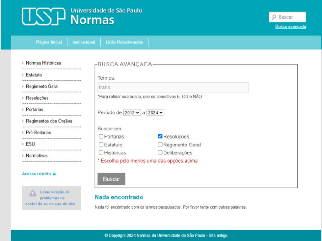Expand Normas Históricas in the sidebar
Viewport: 322px width, 241px height.
pos(43,63)
